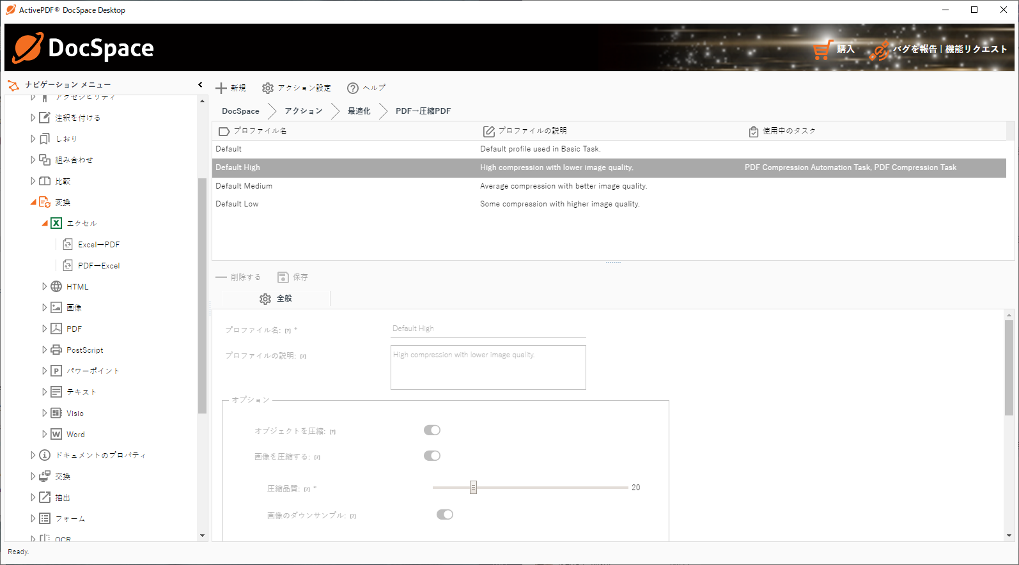Expand the 組み合わせ tree node
The width and height of the screenshot is (1019, 565).
tap(33, 160)
